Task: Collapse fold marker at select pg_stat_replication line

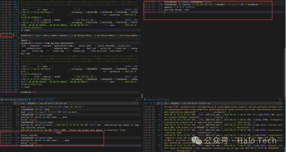Action: coord(18,43)
